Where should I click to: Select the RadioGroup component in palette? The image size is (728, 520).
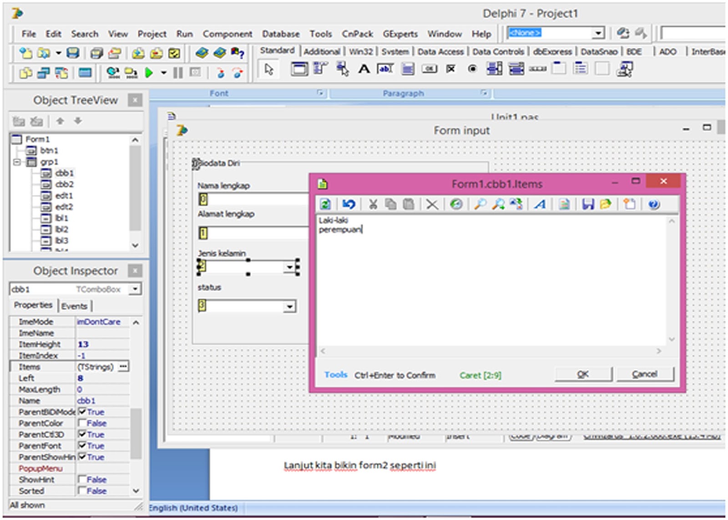coord(581,69)
